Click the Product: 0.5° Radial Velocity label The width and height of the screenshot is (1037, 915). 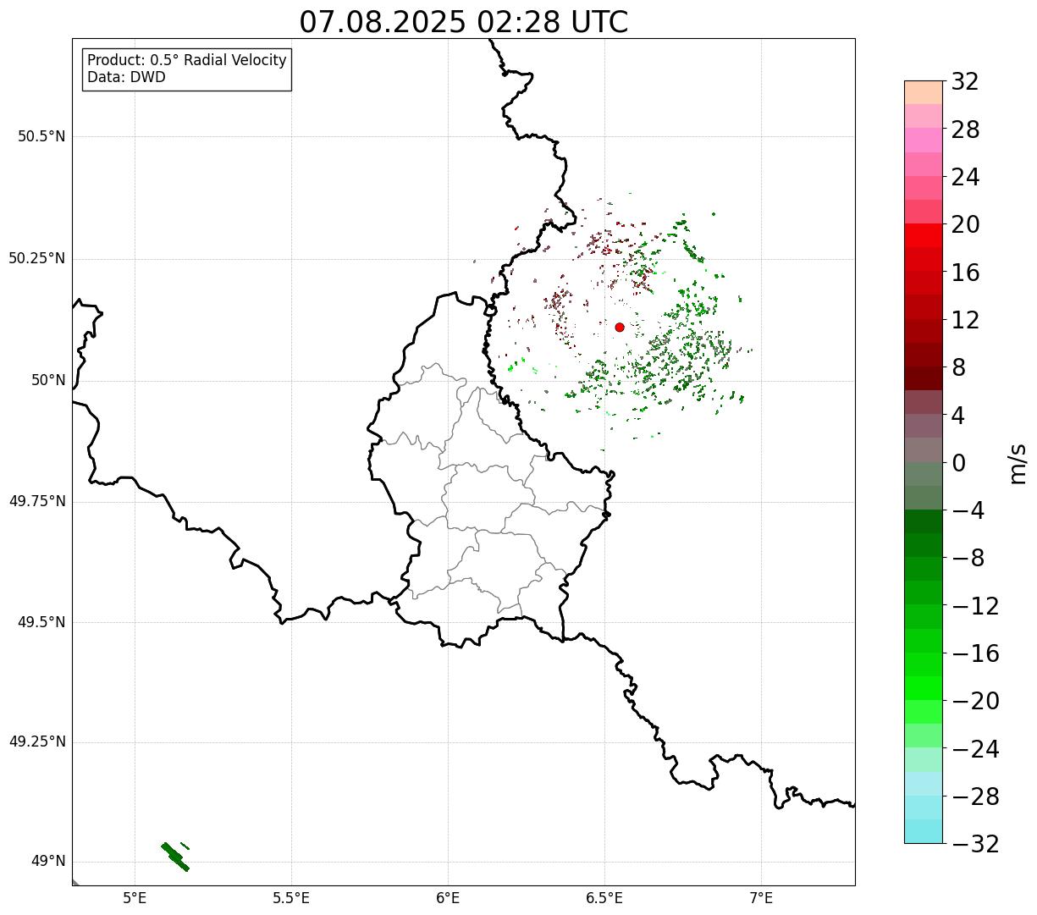[187, 61]
